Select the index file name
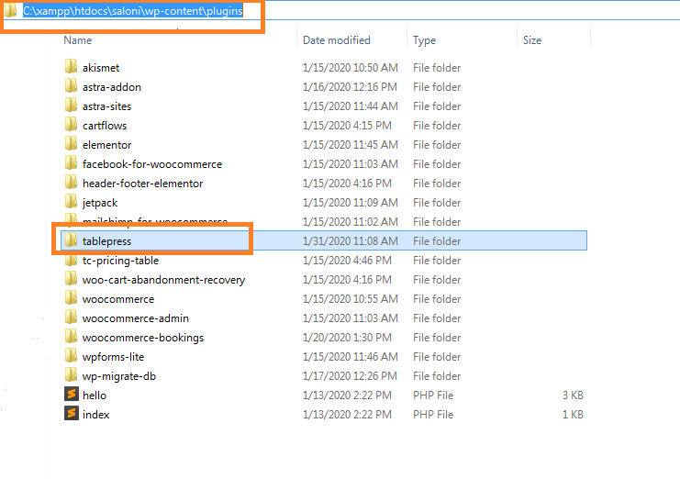The image size is (680, 479). (x=95, y=415)
